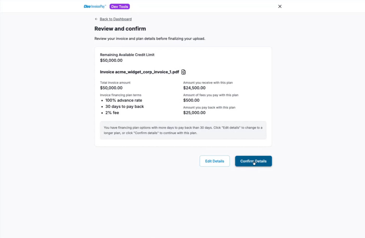Select the Remaining Available Credit Limit label

(x=127, y=55)
